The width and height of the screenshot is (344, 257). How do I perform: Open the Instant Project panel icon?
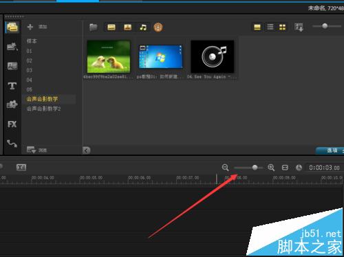(x=12, y=47)
